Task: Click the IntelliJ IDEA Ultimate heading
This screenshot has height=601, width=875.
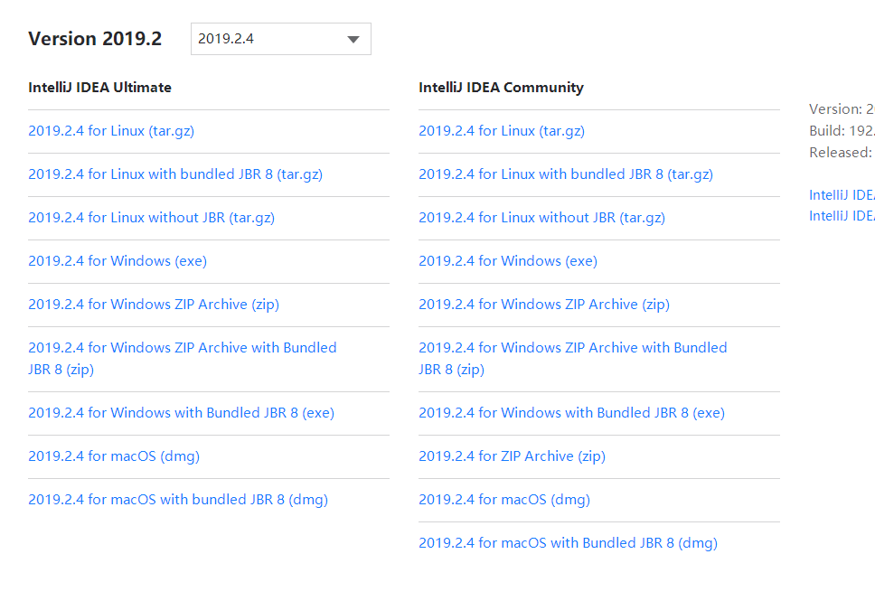Action: point(100,88)
